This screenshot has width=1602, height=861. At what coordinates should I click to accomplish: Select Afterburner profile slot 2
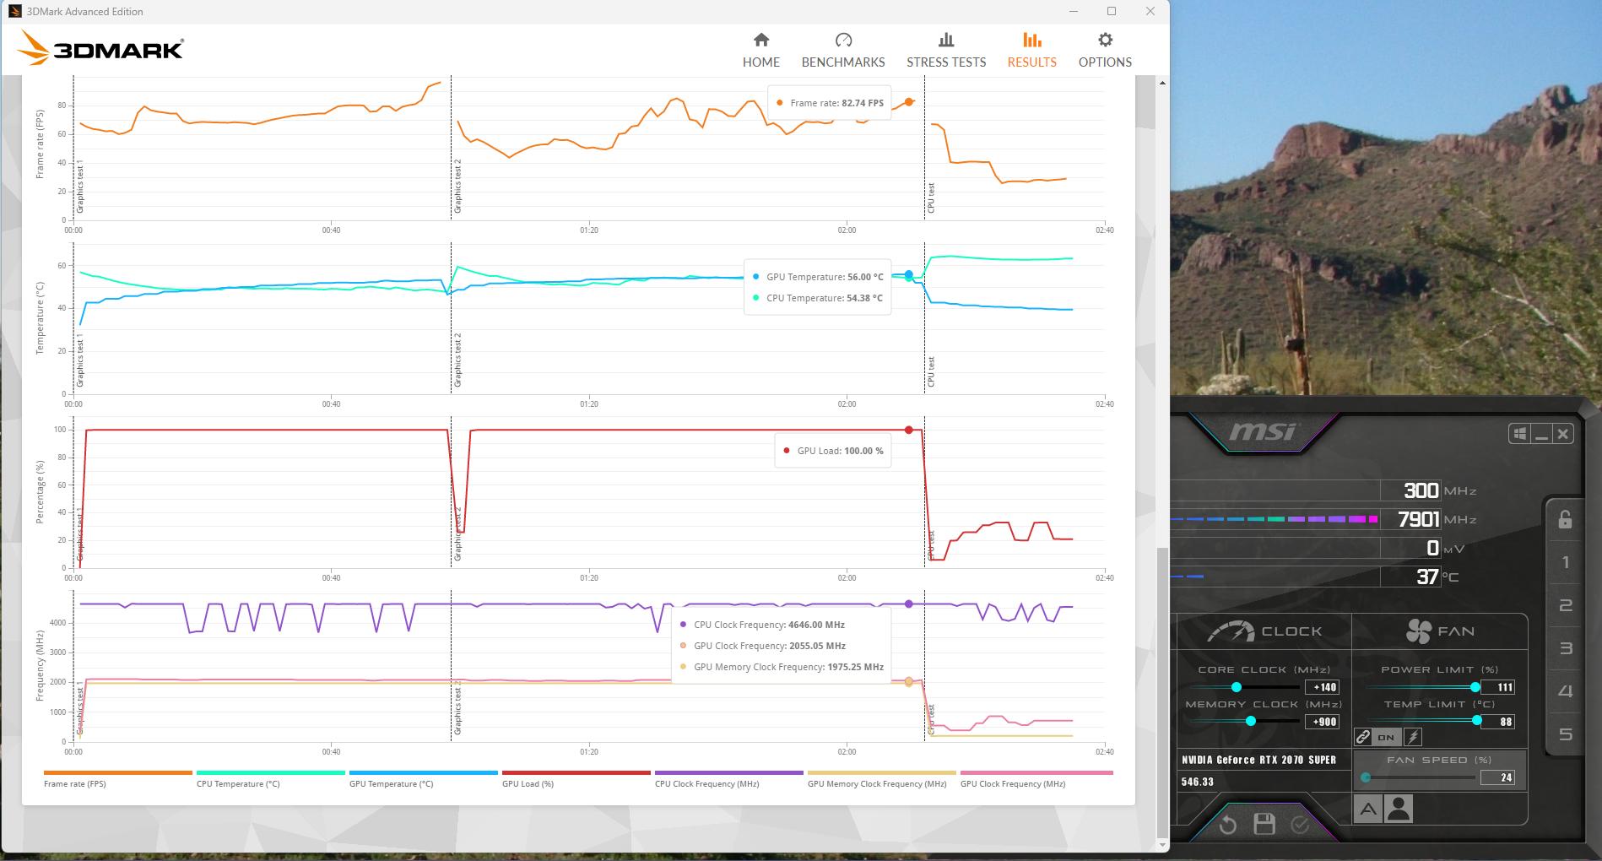point(1566,605)
